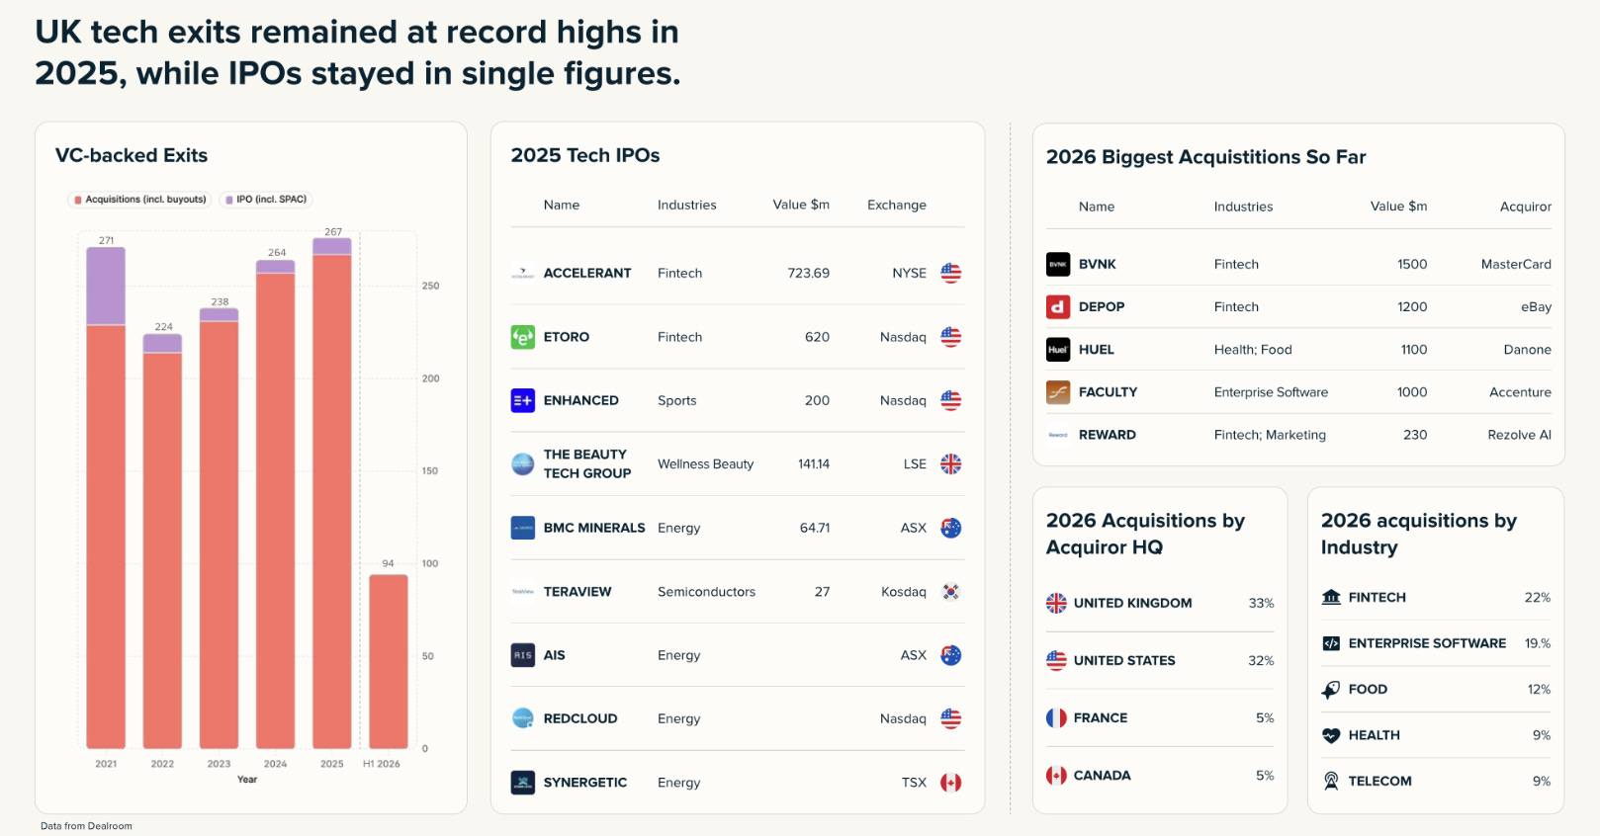Image resolution: width=1600 pixels, height=836 pixels.
Task: Select the FACULTY company name
Action: (x=1109, y=392)
